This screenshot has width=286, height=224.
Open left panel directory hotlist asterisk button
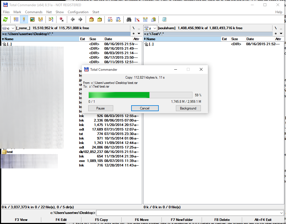coord(133,34)
